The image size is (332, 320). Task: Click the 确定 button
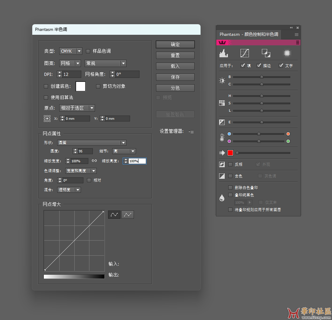175,44
